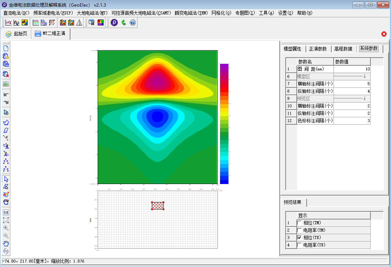Screen dimensions: 391x267
Task: Click the edit polygon with pencil icon
Action: click(6, 194)
